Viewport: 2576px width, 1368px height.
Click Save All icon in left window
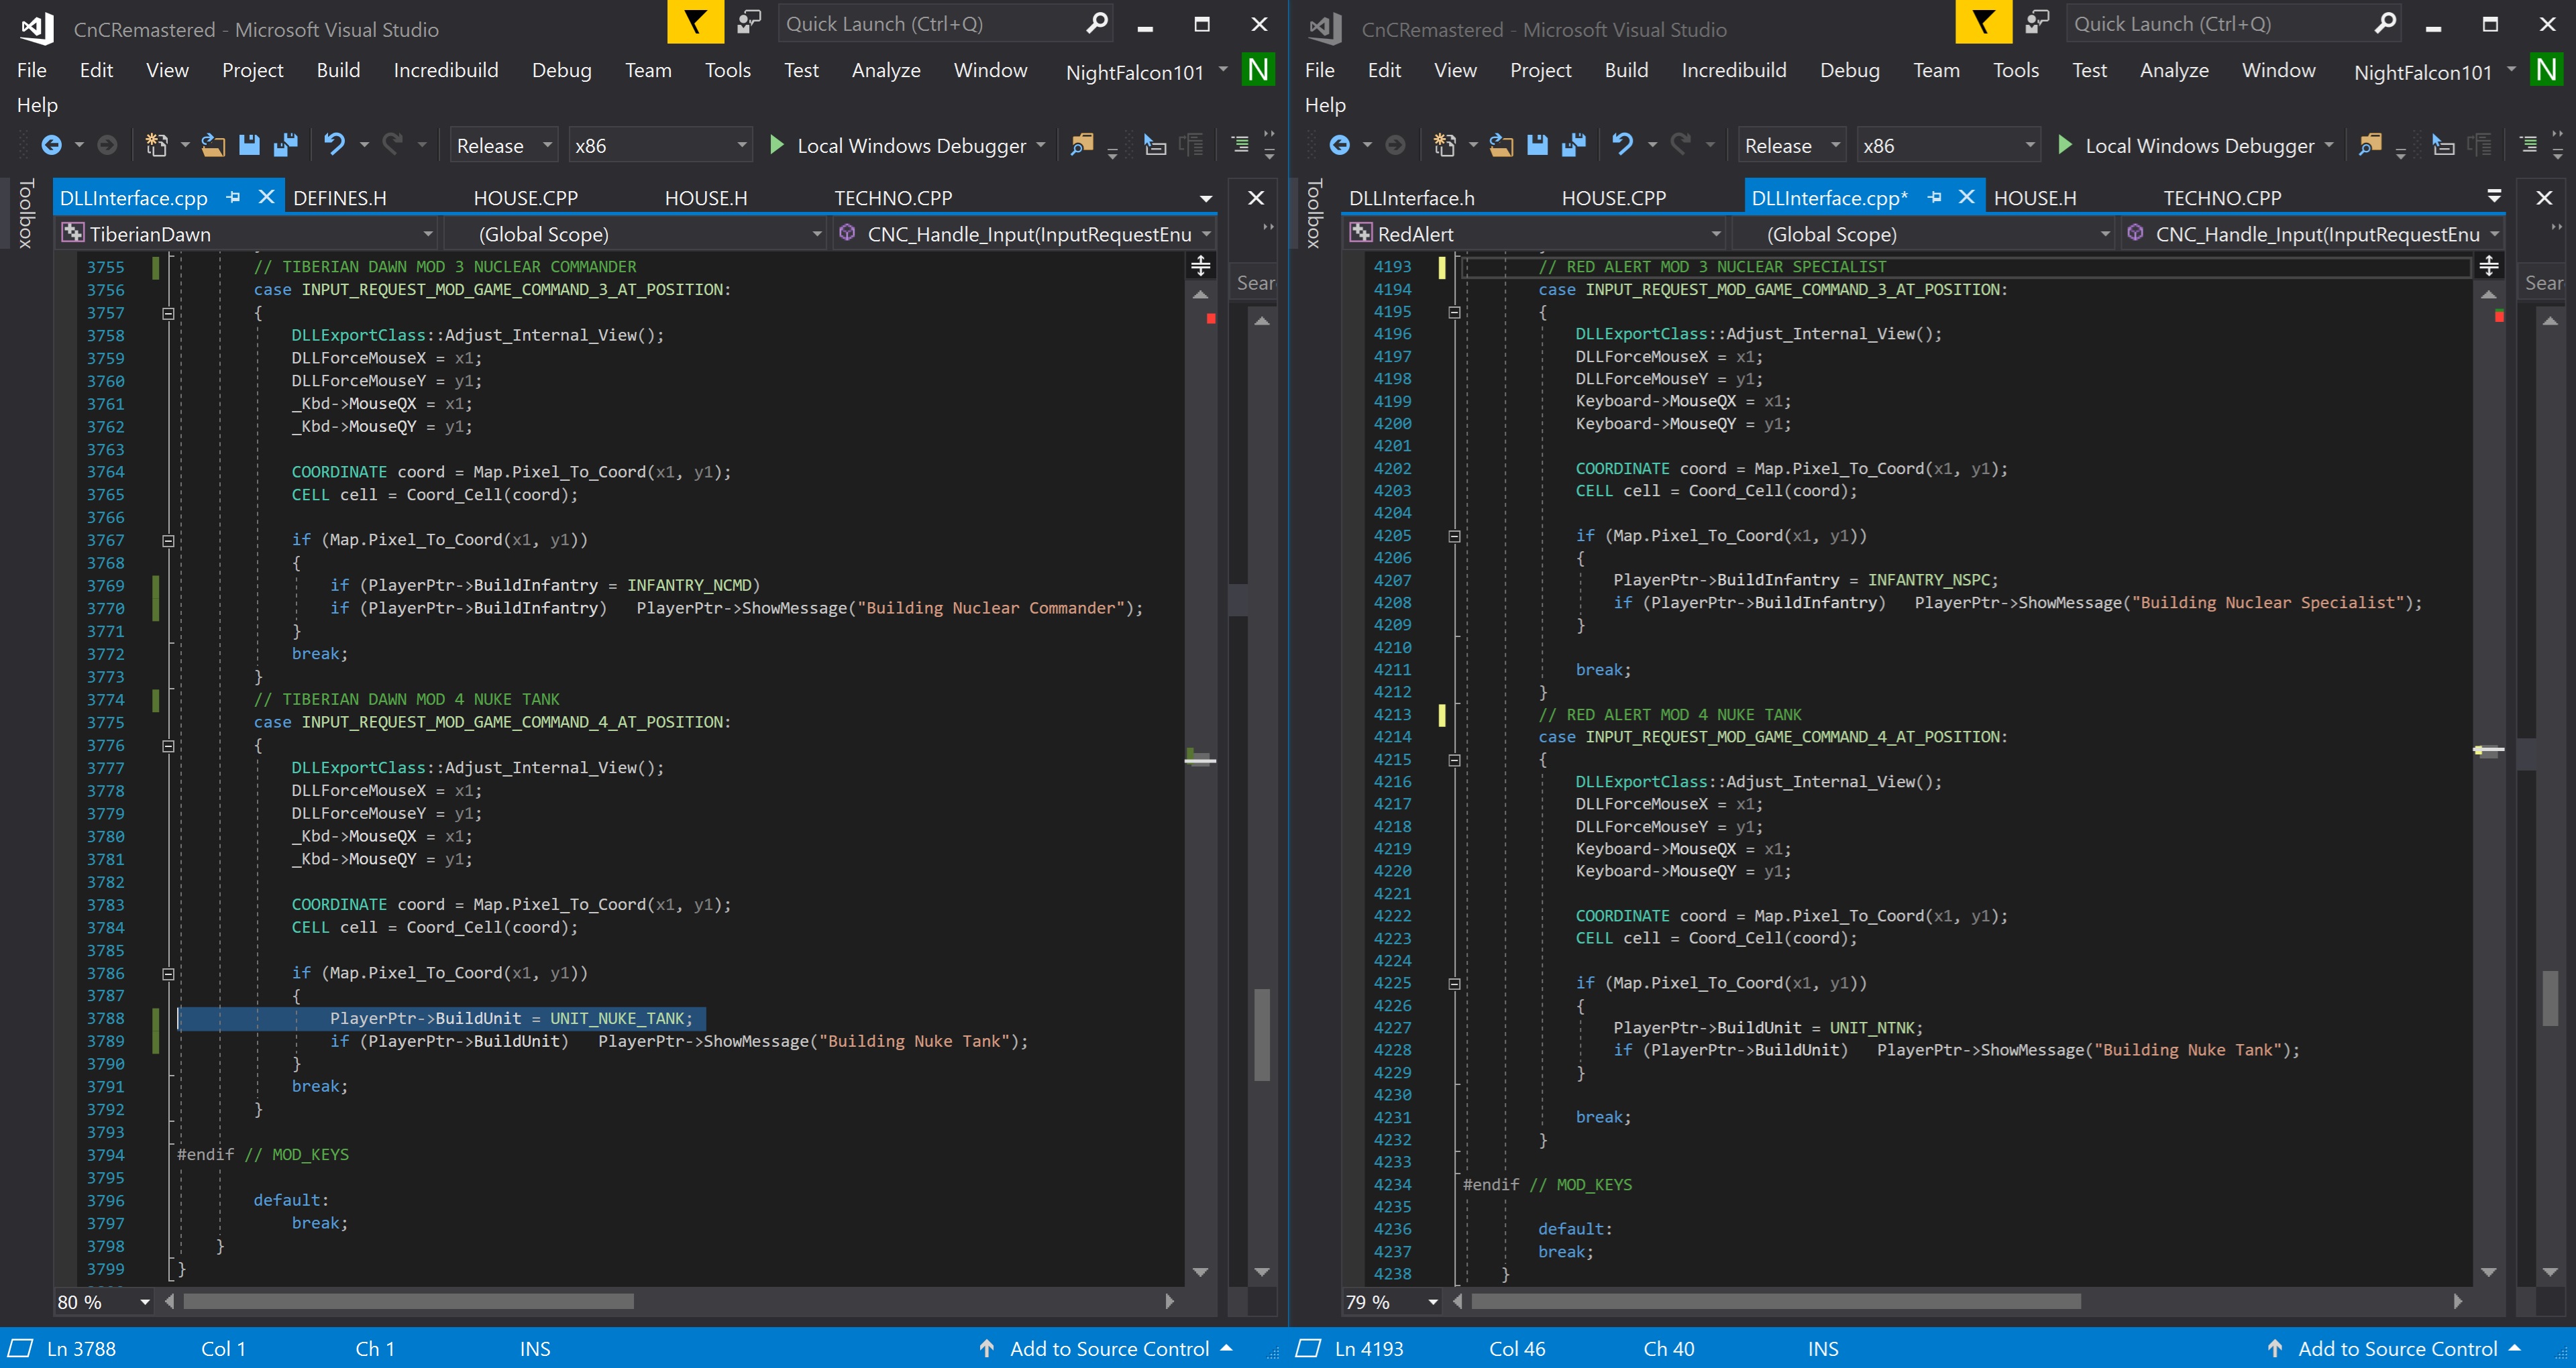tap(286, 146)
